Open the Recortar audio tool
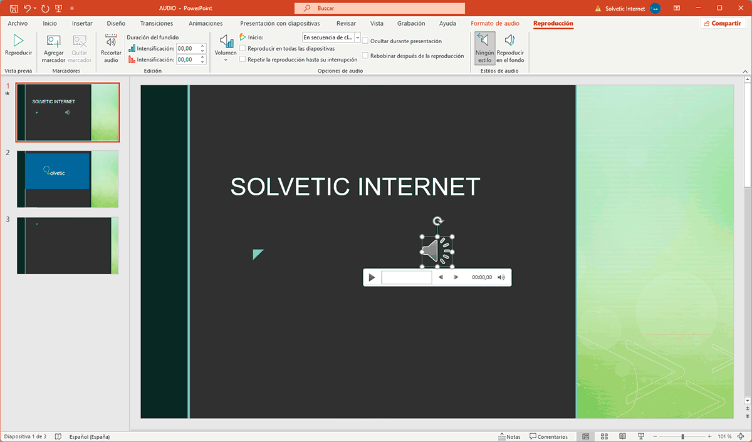 click(111, 47)
